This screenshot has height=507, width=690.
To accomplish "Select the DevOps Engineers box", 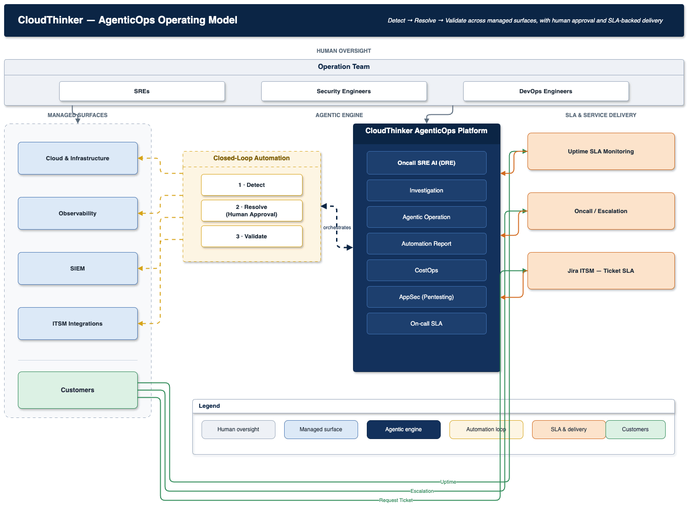I will click(x=546, y=91).
